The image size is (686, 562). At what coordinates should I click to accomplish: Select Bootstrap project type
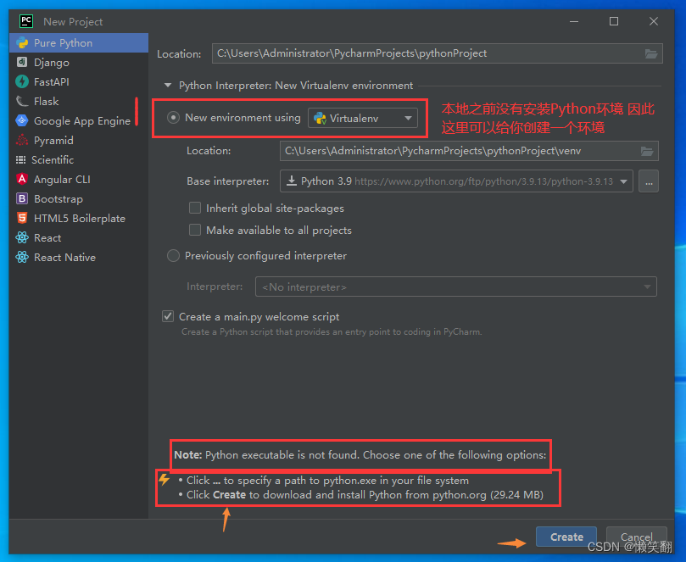click(x=79, y=199)
